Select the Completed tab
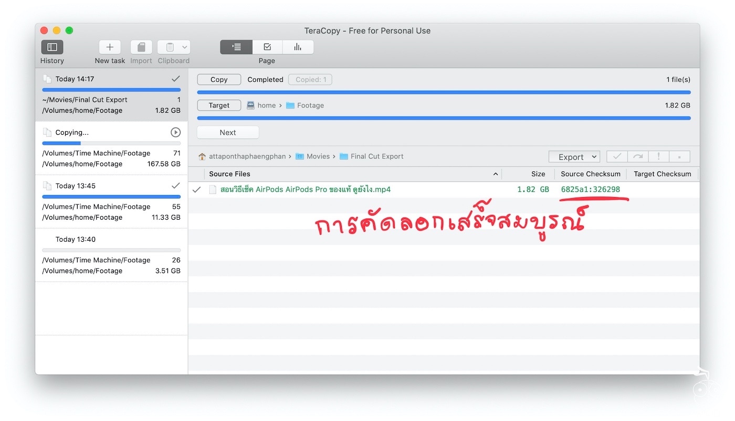Image resolution: width=735 pixels, height=421 pixels. (x=265, y=79)
